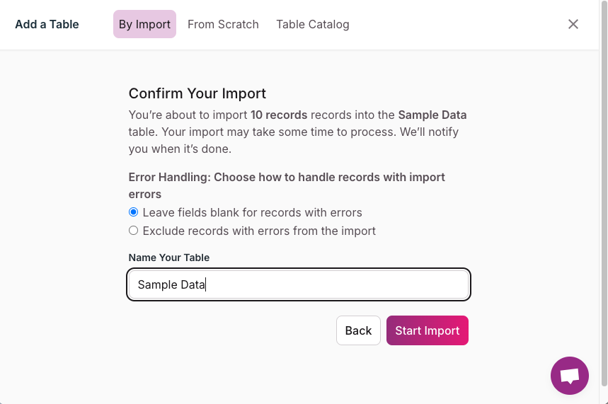The image size is (608, 404).
Task: Open the chat support bubble icon
Action: (x=569, y=375)
